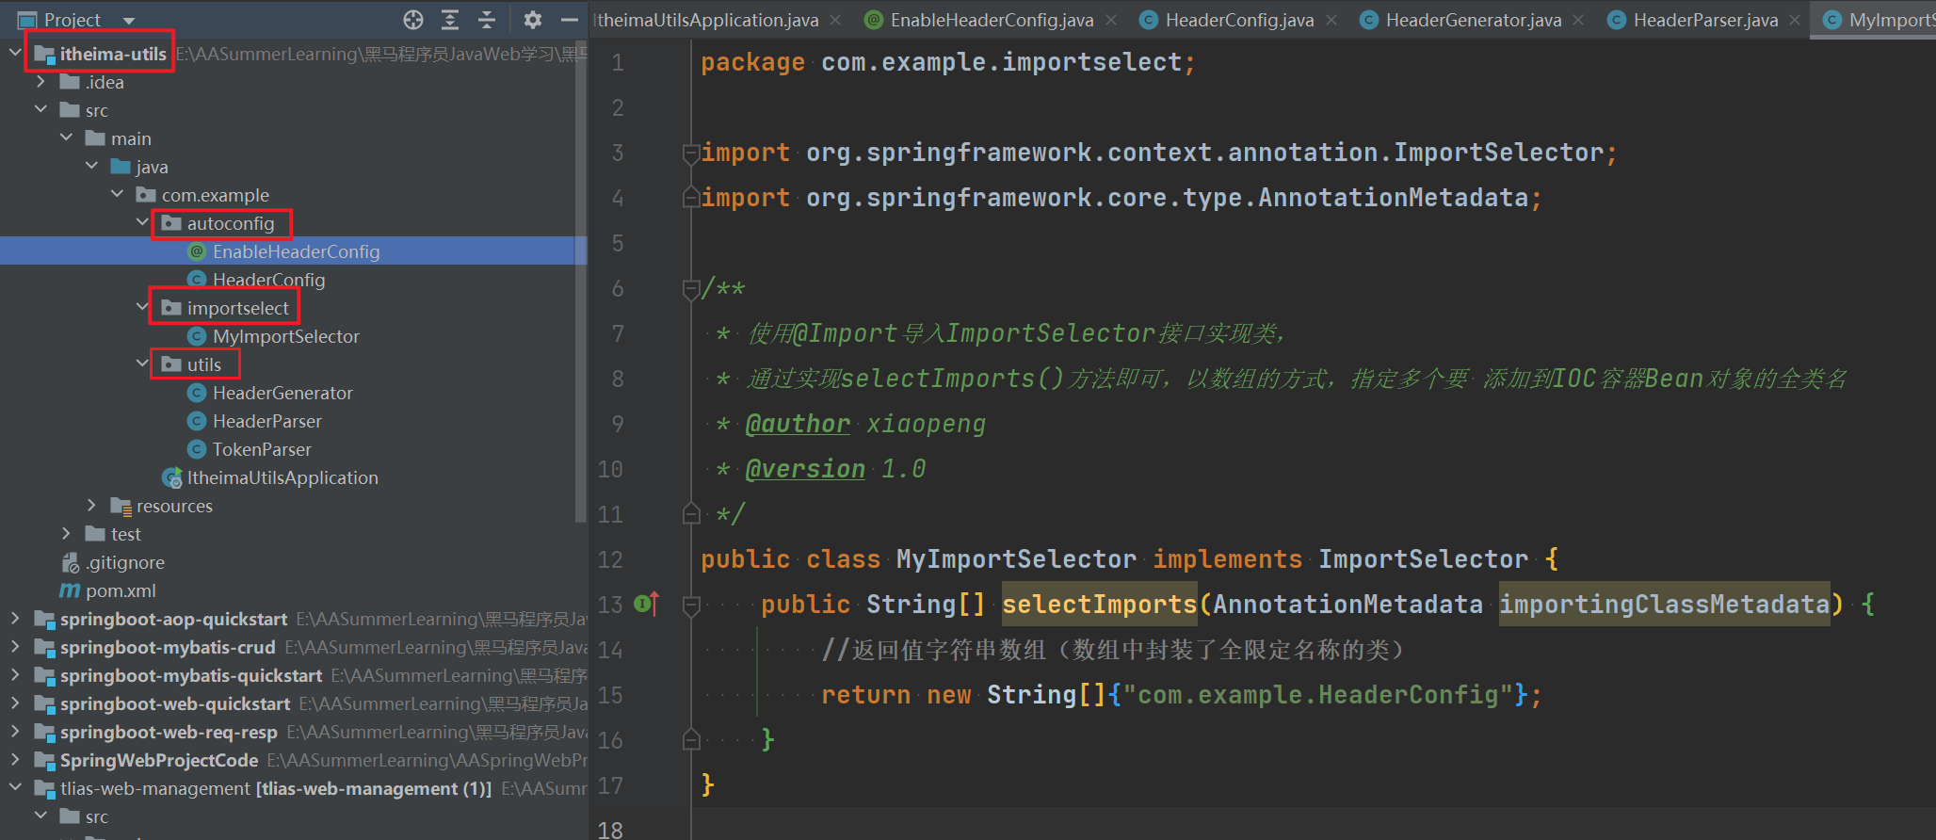Screen dimensions: 1936x840
Task: Close the EnableHeaderConfig.java tab
Action: [x=1111, y=20]
